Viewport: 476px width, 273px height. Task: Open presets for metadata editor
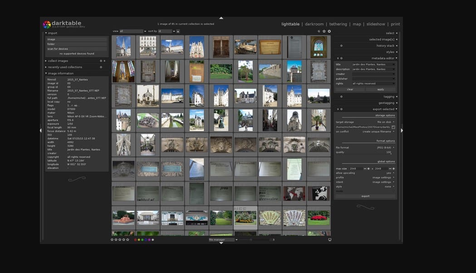(x=338, y=58)
